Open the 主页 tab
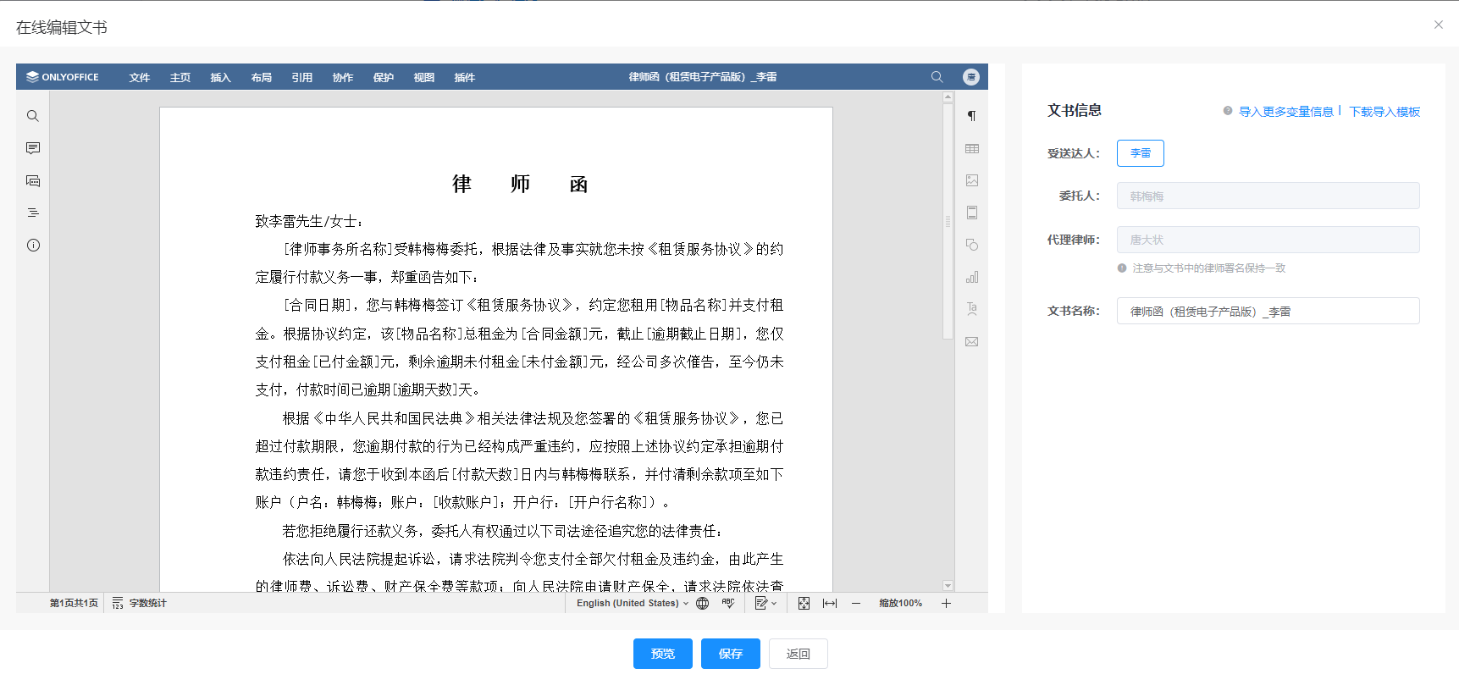 tap(180, 77)
